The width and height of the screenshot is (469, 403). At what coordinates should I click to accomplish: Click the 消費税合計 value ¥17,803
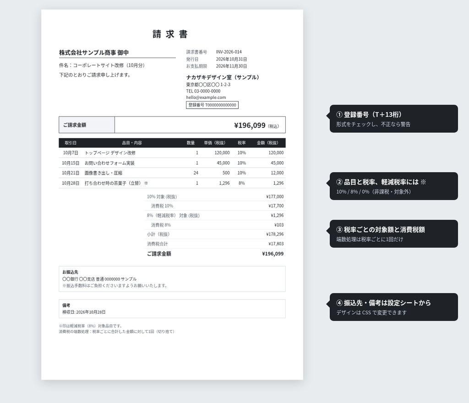(x=276, y=244)
